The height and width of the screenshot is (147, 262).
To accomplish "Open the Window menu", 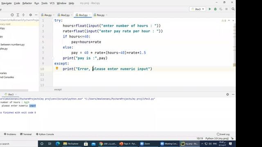I will pos(61,3).
